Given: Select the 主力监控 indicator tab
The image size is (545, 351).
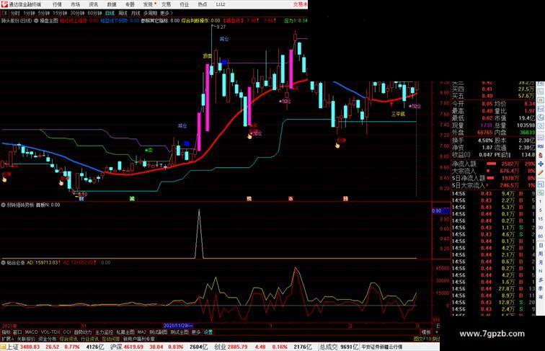Looking at the screenshot, I should tap(104, 332).
